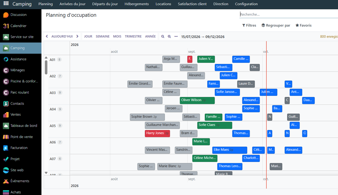Open the Regrouper par dropdown
The width and height of the screenshot is (338, 195).
tap(276, 25)
